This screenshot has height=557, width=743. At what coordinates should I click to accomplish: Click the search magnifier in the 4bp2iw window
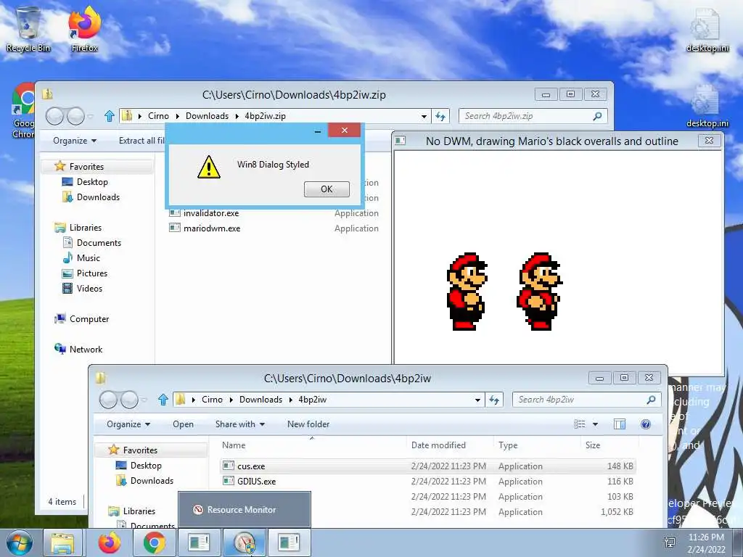click(651, 400)
